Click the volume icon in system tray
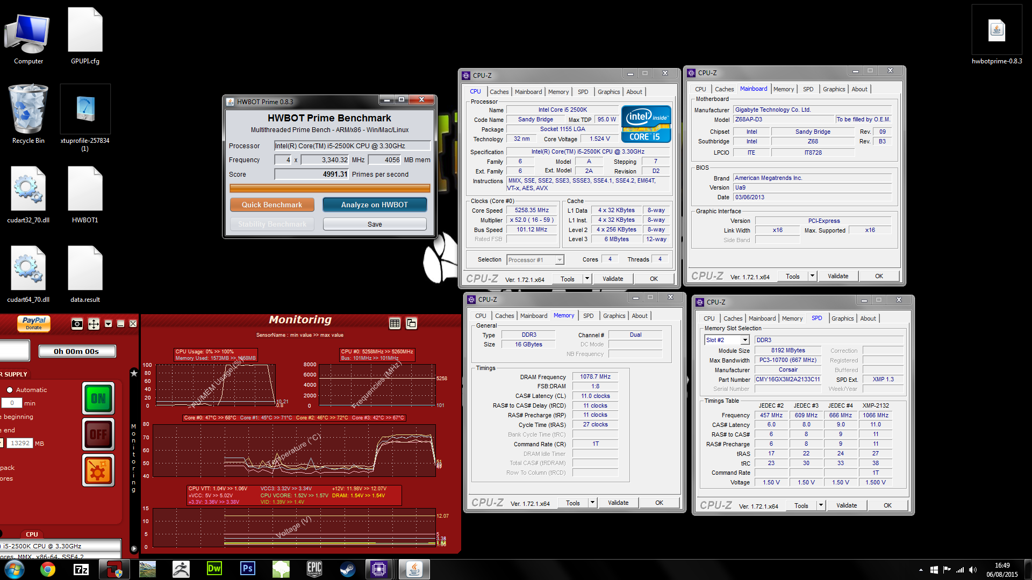The height and width of the screenshot is (580, 1032). (973, 570)
